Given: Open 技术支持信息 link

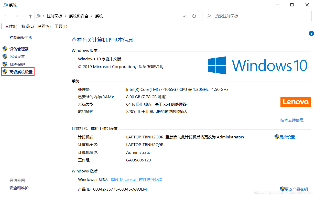Looking at the screenshot, I should click(x=292, y=120).
